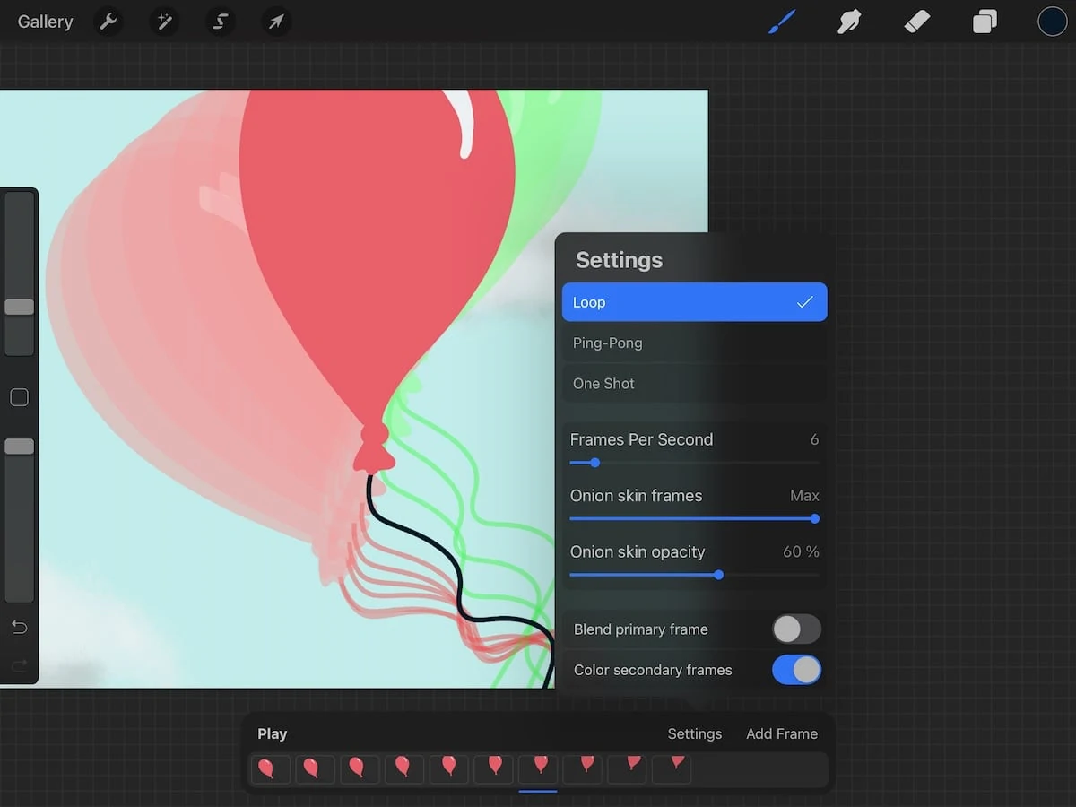
Task: Select the eighth frame thumbnail in timeline
Action: [x=583, y=769]
